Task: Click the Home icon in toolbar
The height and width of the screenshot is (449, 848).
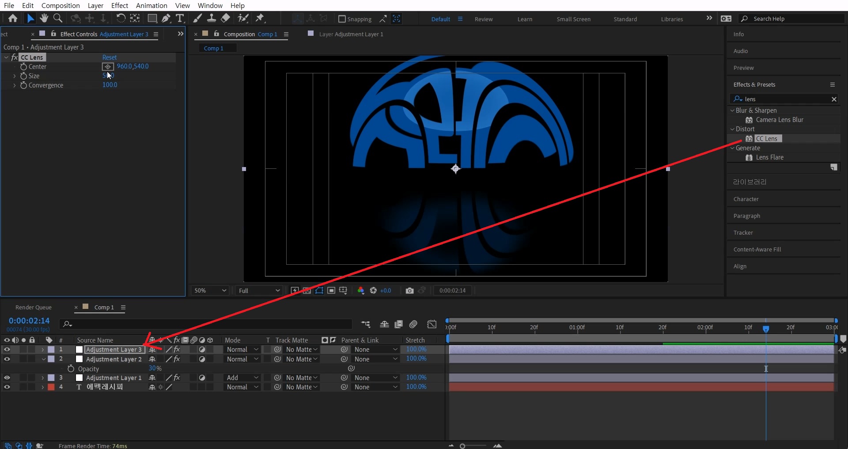Action: click(x=13, y=18)
